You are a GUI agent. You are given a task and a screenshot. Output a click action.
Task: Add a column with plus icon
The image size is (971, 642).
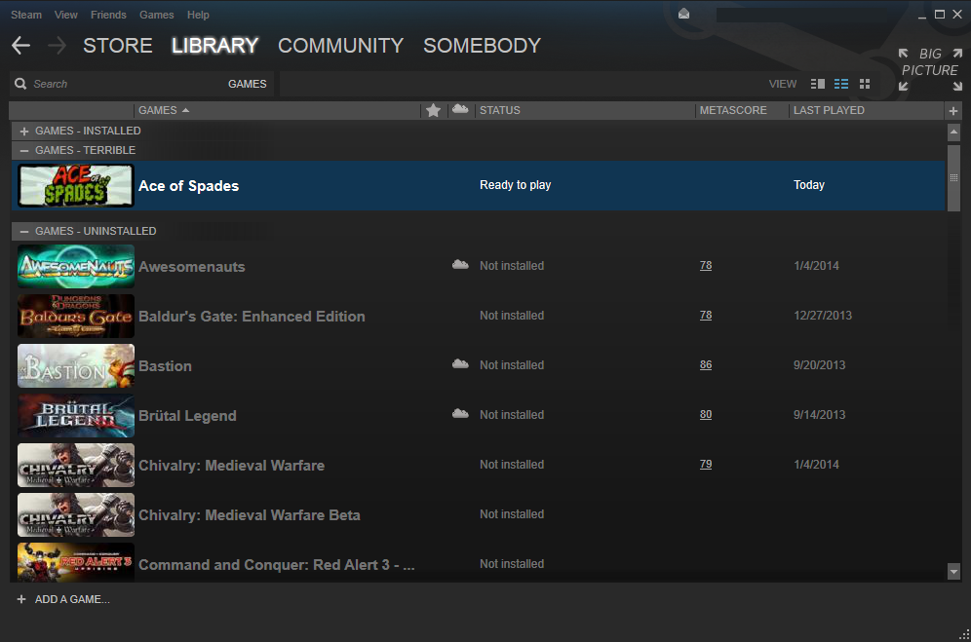953,111
